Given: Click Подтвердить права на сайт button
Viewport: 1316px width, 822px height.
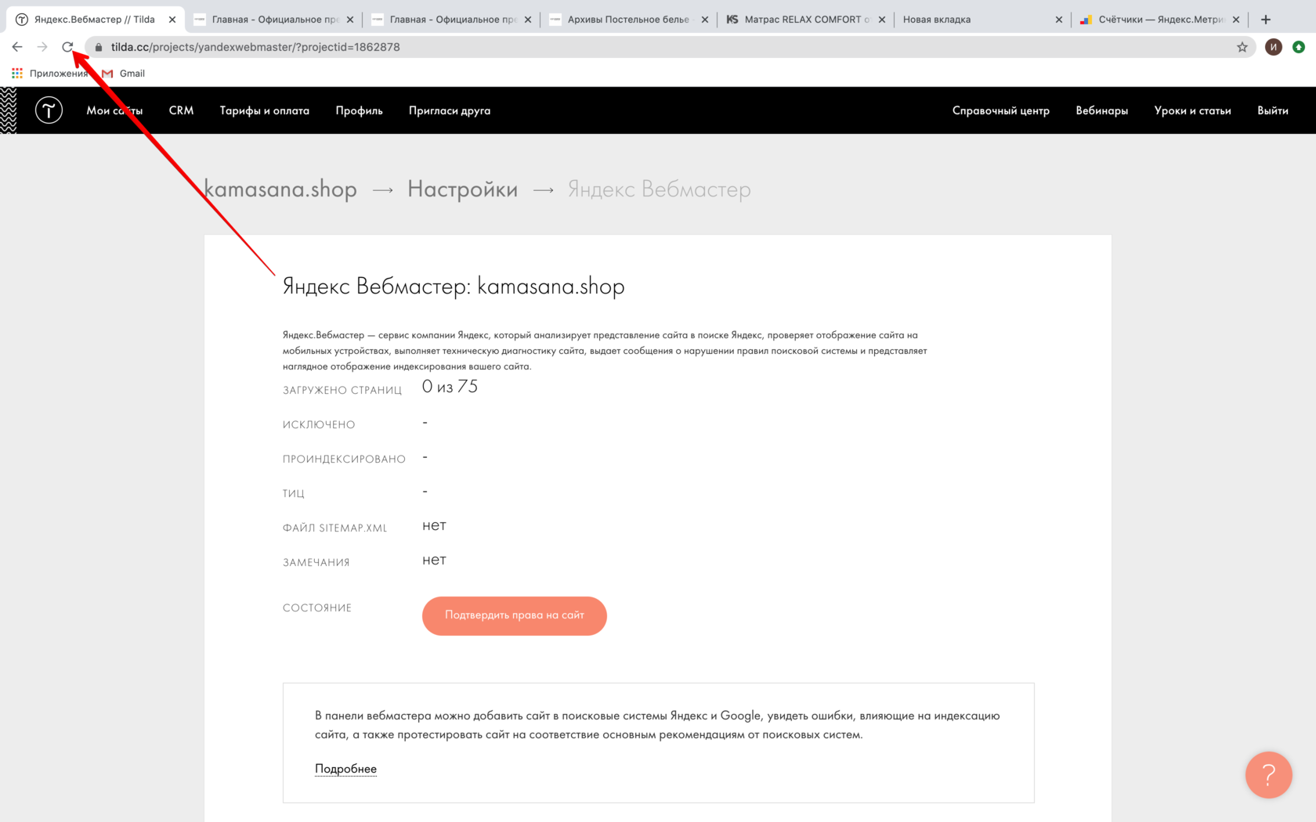Looking at the screenshot, I should [x=515, y=616].
